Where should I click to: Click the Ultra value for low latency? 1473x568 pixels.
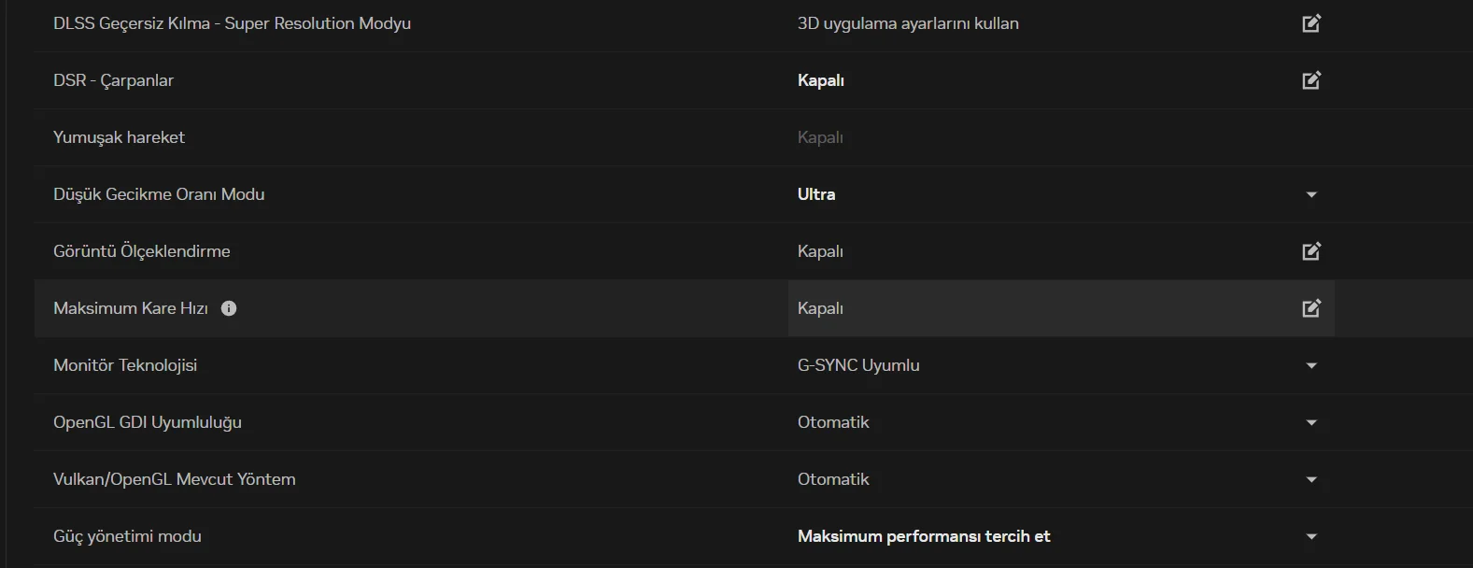[816, 194]
